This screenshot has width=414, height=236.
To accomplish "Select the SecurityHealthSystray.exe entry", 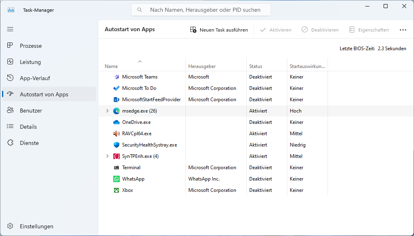I will pos(149,145).
